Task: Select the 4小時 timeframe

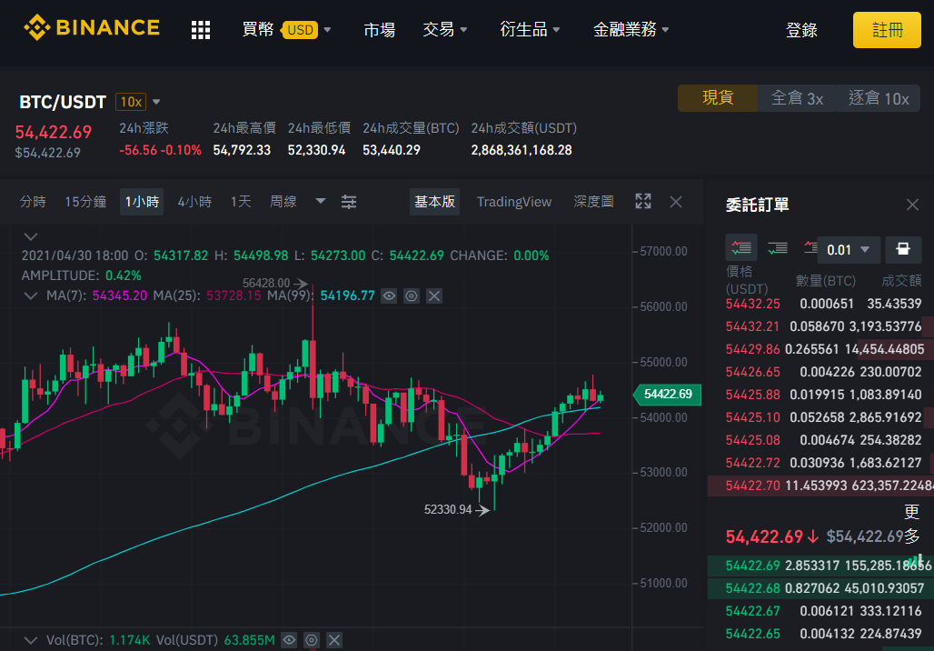Action: [x=194, y=202]
